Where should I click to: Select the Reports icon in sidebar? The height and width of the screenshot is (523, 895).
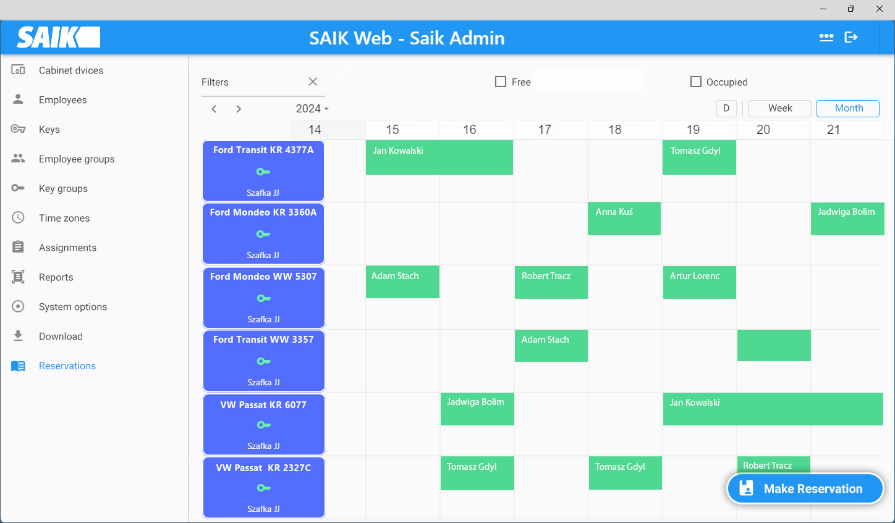pos(19,277)
